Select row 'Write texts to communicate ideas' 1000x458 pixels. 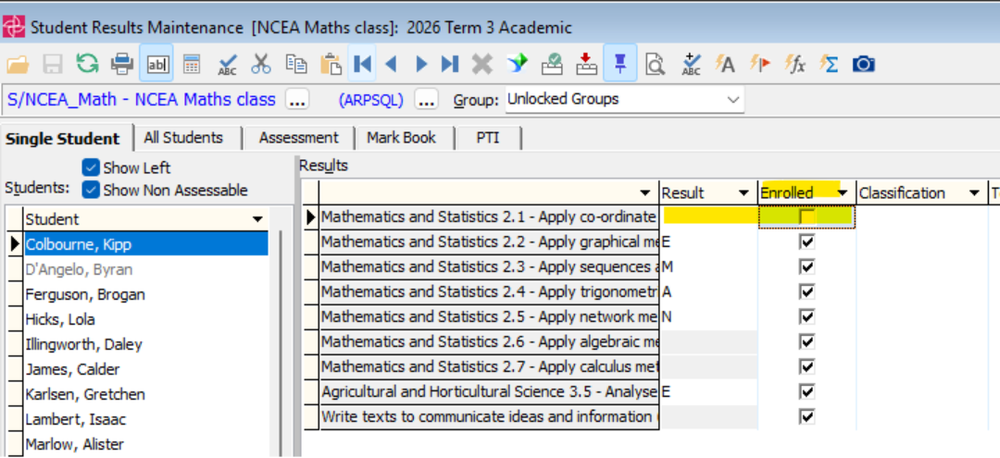coord(489,416)
